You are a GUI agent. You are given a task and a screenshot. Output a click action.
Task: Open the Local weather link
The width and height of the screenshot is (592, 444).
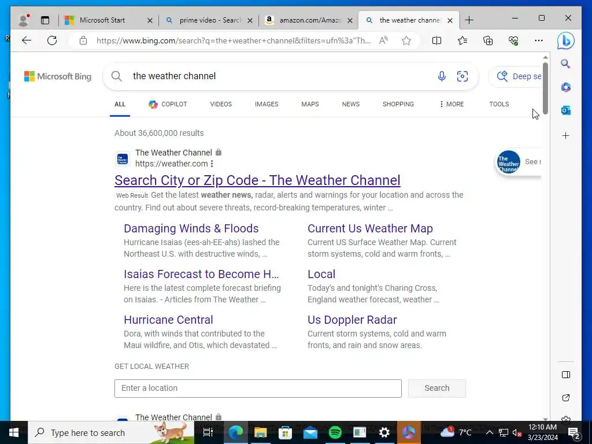[321, 274]
